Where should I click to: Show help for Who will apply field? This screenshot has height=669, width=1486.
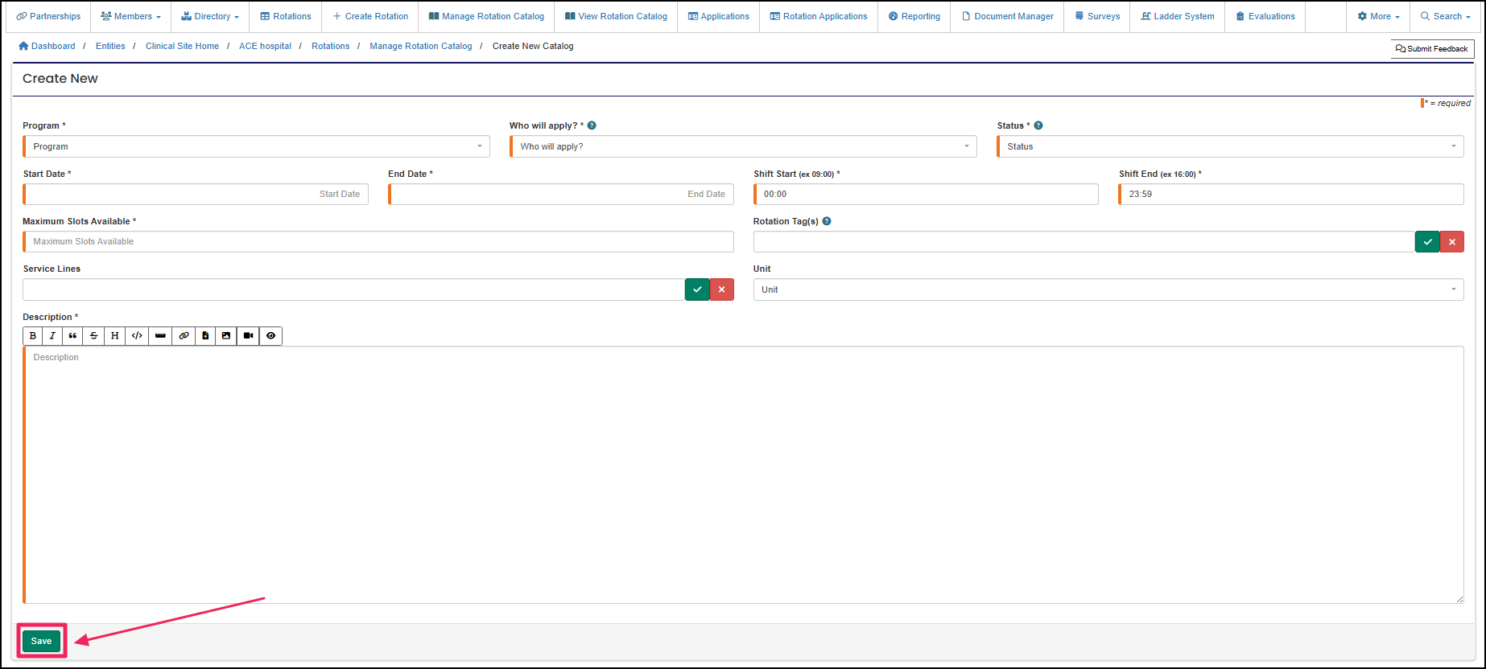[592, 125]
